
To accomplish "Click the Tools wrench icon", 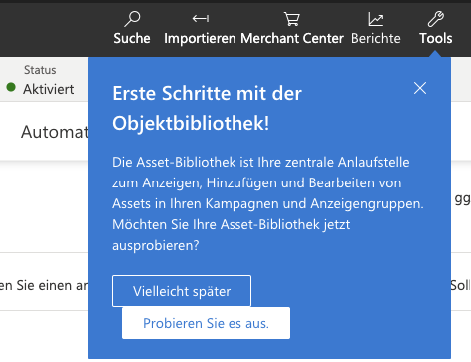I will click(435, 19).
